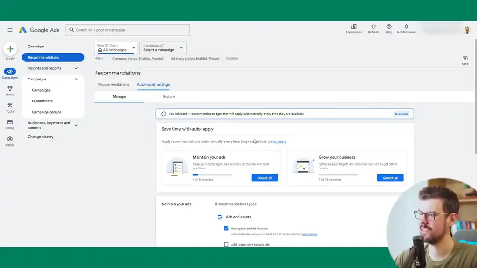Click the Billing icon

click(x=10, y=122)
